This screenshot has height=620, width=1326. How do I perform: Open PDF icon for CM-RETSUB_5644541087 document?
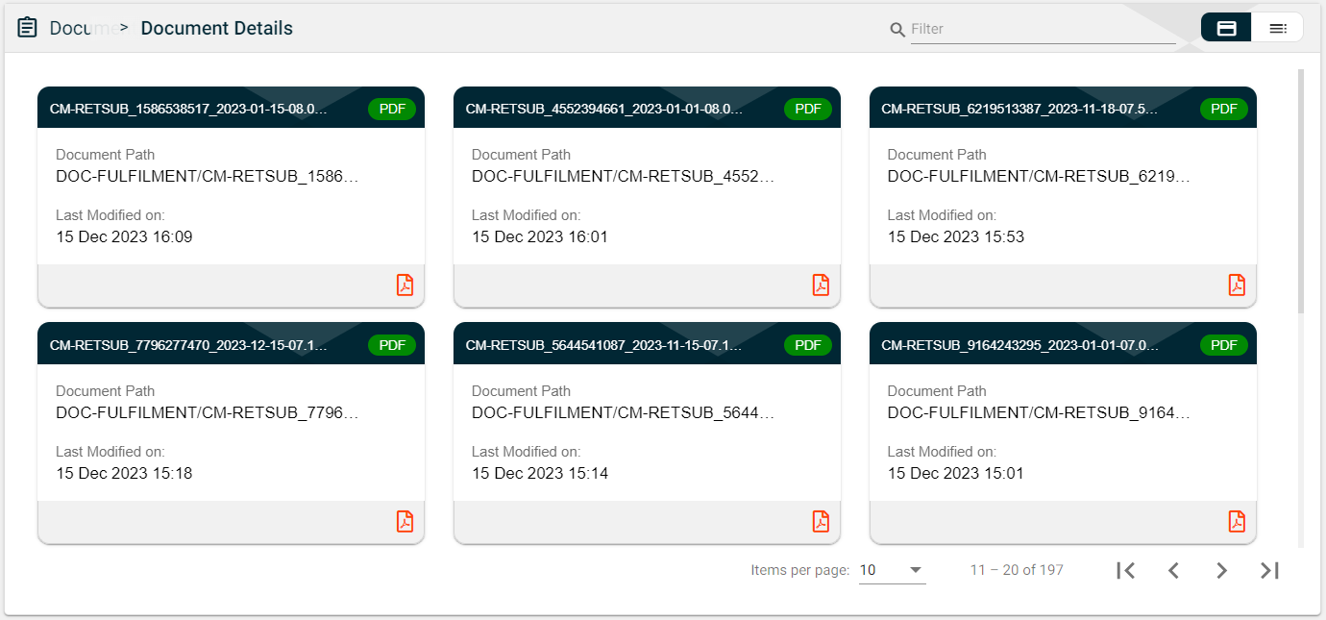coord(821,521)
